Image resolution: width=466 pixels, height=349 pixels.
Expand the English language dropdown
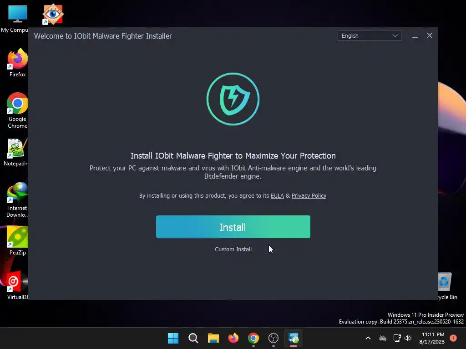pos(369,35)
